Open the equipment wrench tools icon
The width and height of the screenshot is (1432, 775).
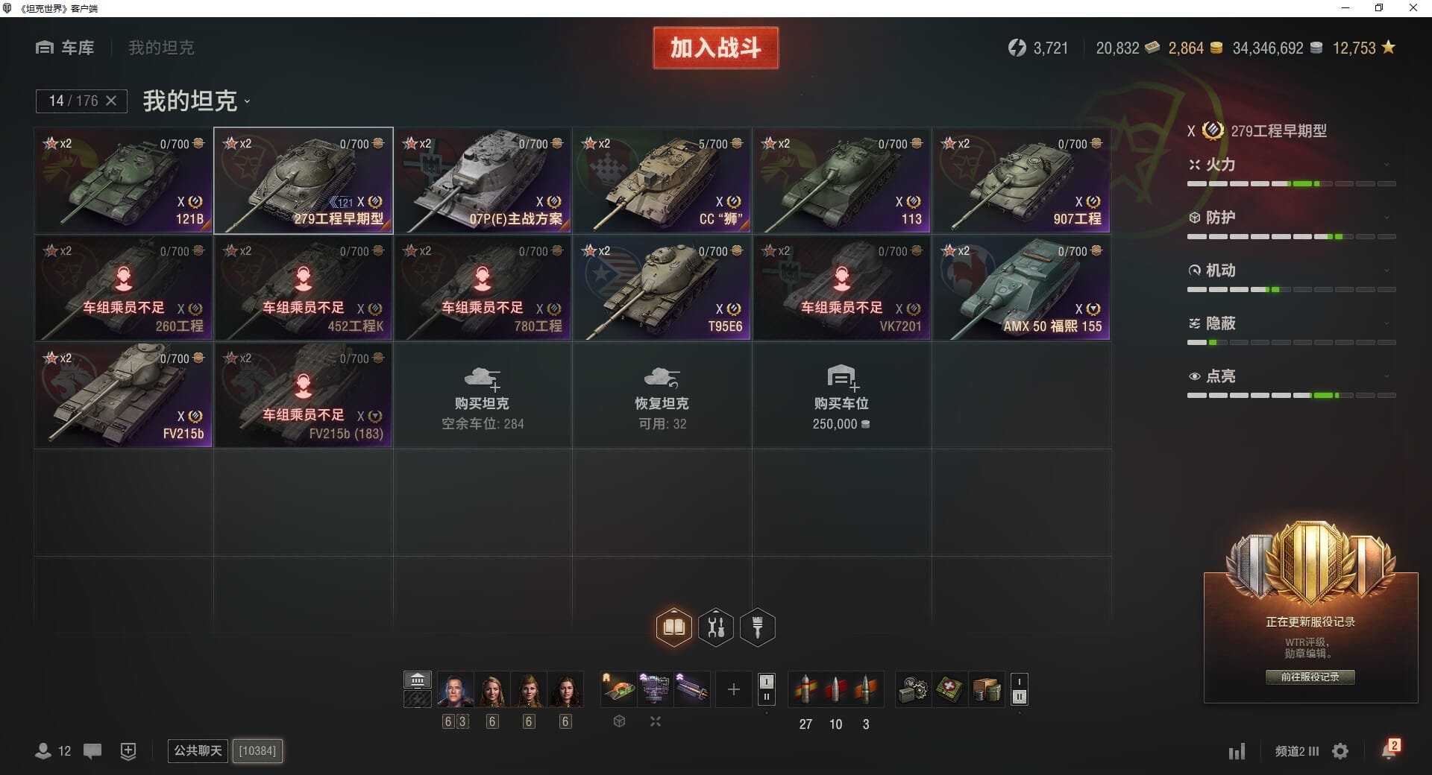tap(716, 627)
